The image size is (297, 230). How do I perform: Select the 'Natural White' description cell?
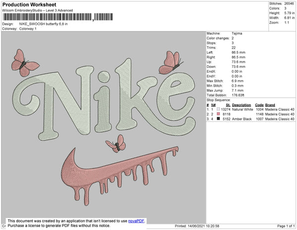point(243,110)
